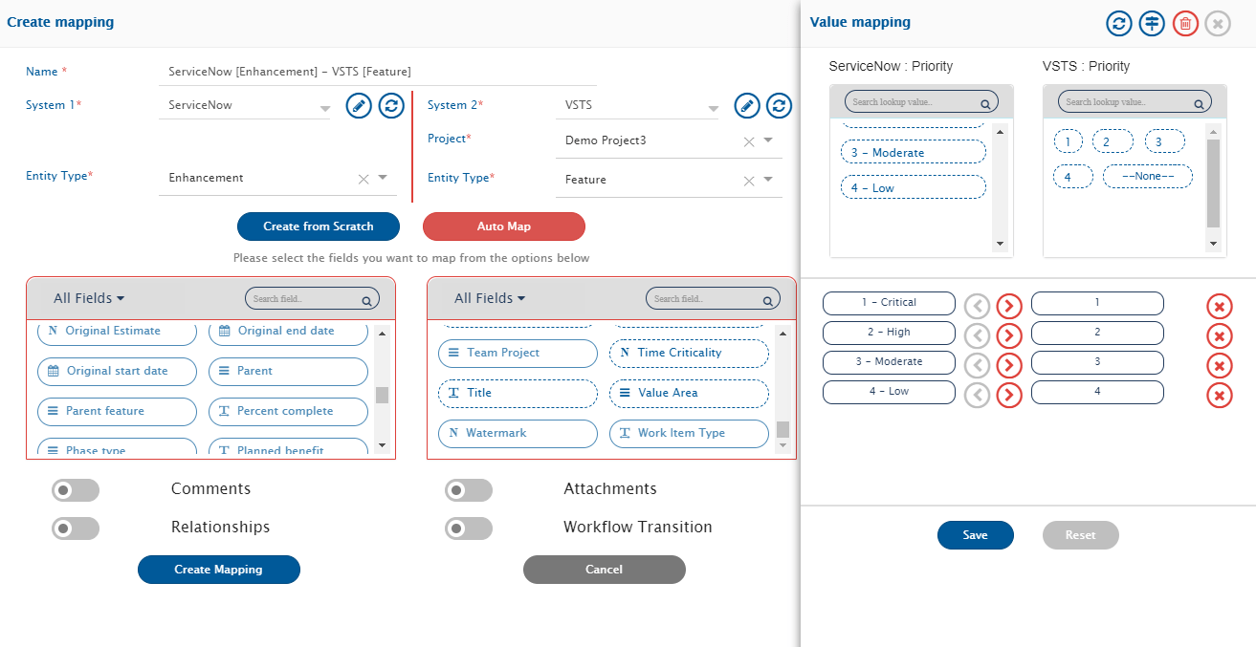Delete the '4 - Low' value mapping row

[1219, 396]
